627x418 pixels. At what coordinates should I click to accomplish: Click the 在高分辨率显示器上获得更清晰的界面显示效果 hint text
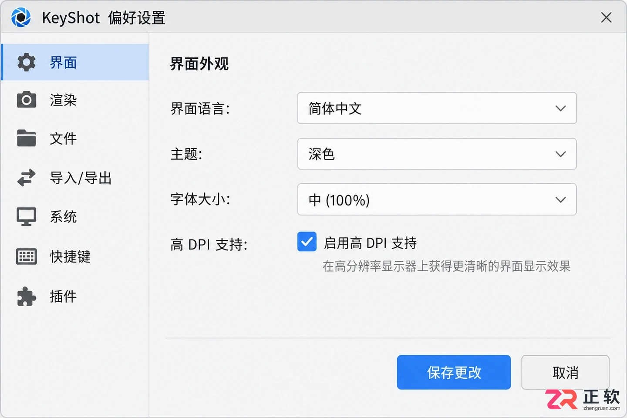446,266
